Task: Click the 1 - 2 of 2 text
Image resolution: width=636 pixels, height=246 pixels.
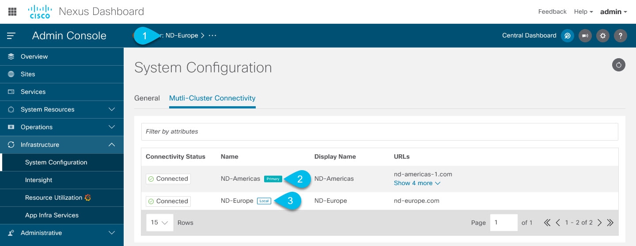Action: [x=579, y=223]
